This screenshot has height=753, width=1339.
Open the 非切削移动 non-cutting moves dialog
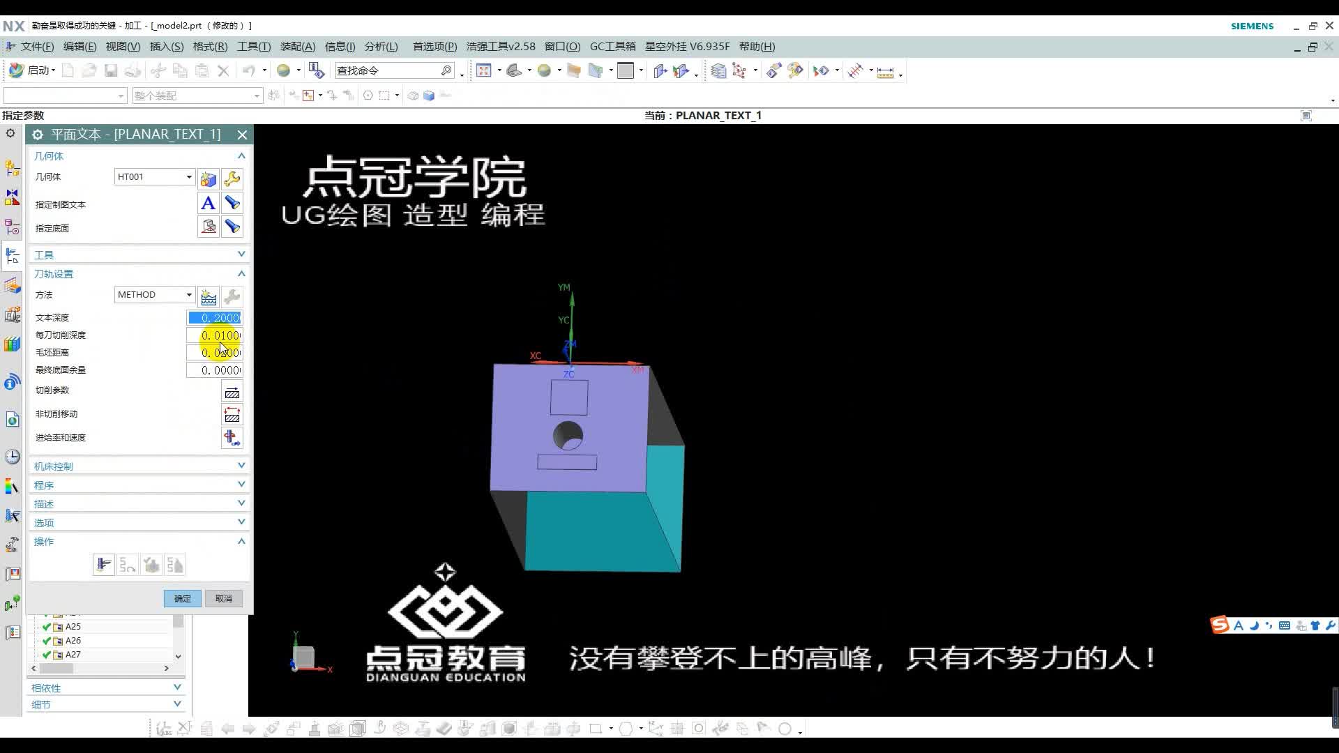click(x=232, y=415)
